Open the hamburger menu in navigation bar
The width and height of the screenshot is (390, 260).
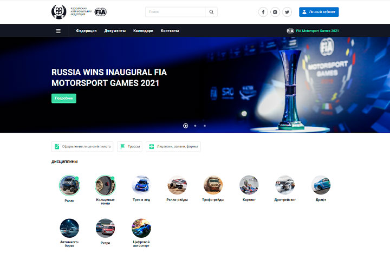point(58,31)
